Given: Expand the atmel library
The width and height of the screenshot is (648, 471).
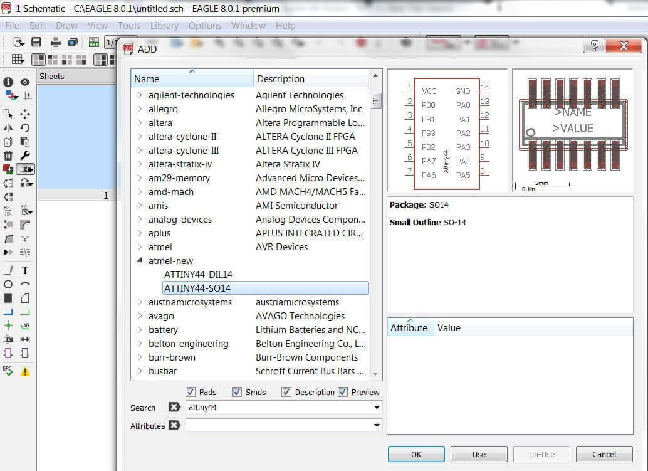Looking at the screenshot, I should point(139,247).
